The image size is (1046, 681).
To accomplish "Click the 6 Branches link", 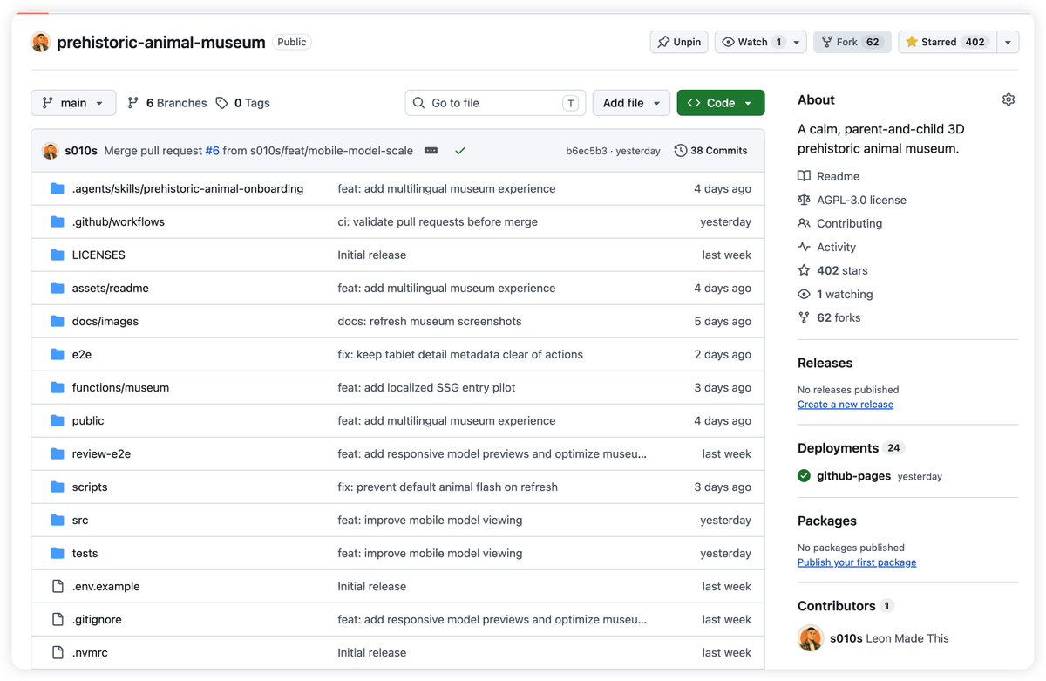I will point(167,103).
